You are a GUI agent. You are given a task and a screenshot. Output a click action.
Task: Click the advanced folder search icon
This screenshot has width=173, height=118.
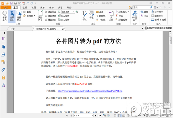[x=130, y=7]
